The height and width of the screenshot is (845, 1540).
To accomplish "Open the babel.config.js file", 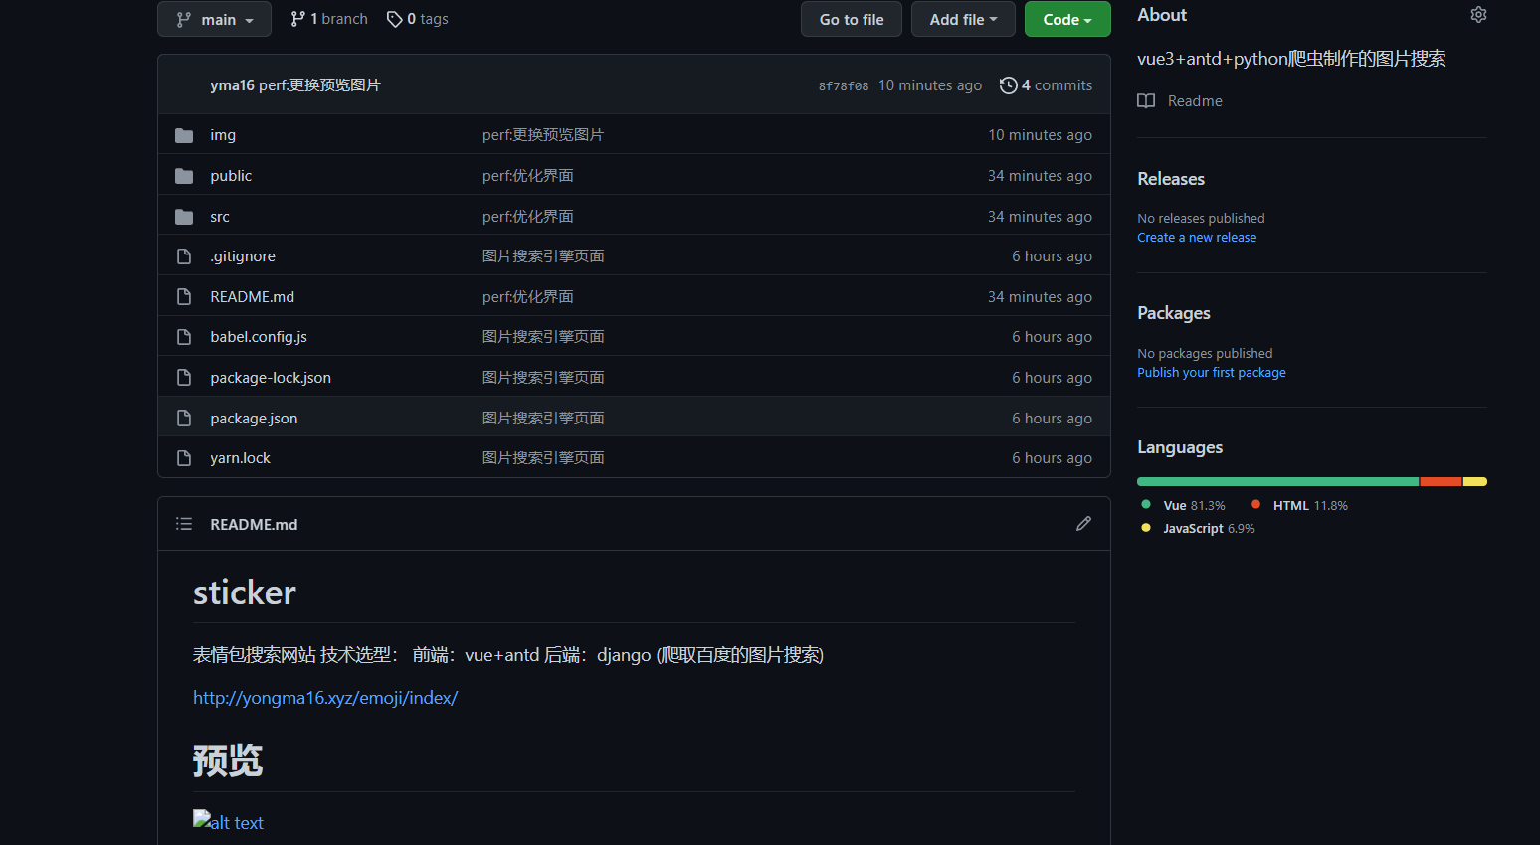I will click(259, 337).
